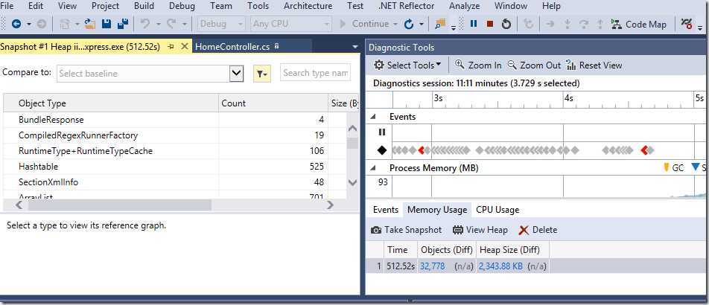Click the Step Into icon
Viewport: 709px width, 305px height.
568,24
